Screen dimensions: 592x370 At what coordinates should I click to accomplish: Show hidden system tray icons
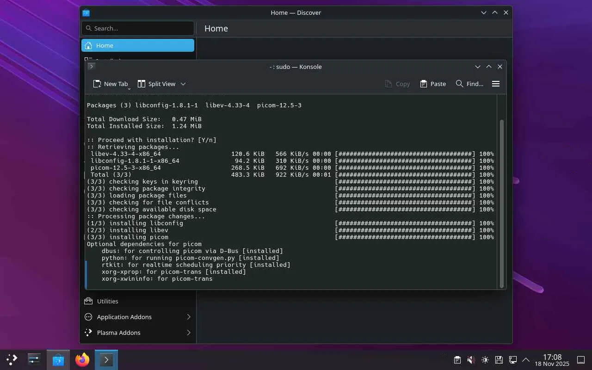pyautogui.click(x=526, y=360)
